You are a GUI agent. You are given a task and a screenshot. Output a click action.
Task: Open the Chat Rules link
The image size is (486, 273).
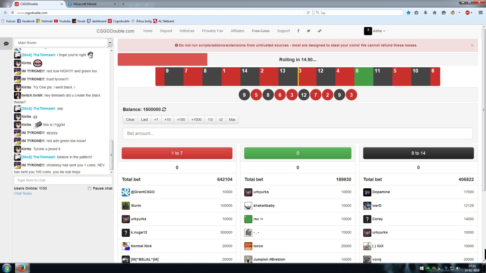(23, 194)
